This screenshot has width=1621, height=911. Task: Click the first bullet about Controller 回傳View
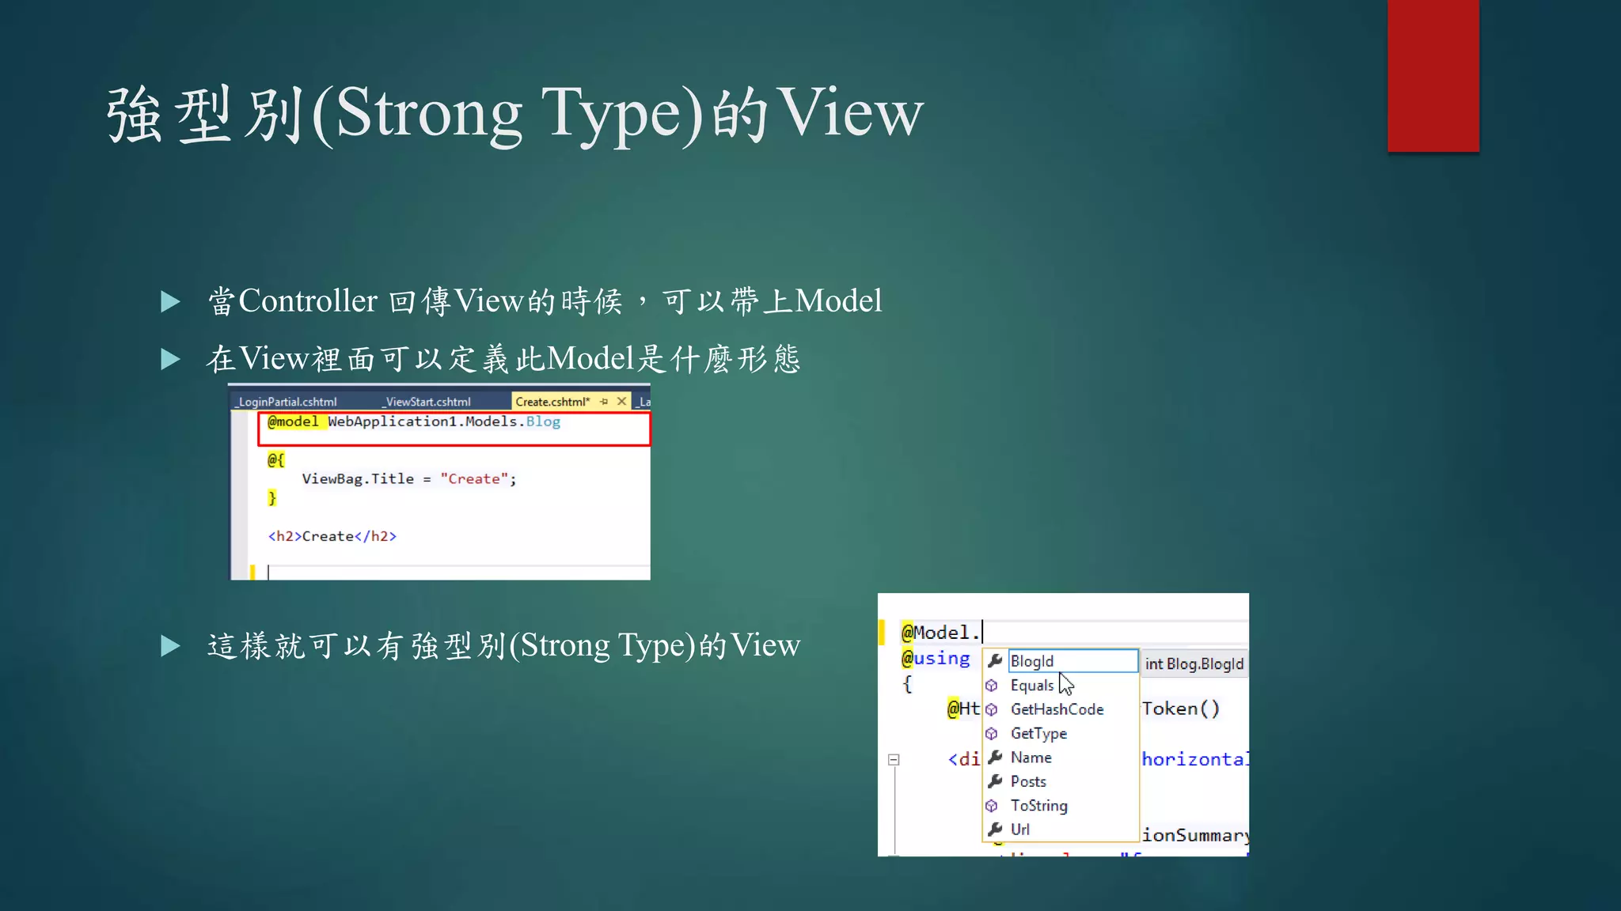pos(545,301)
